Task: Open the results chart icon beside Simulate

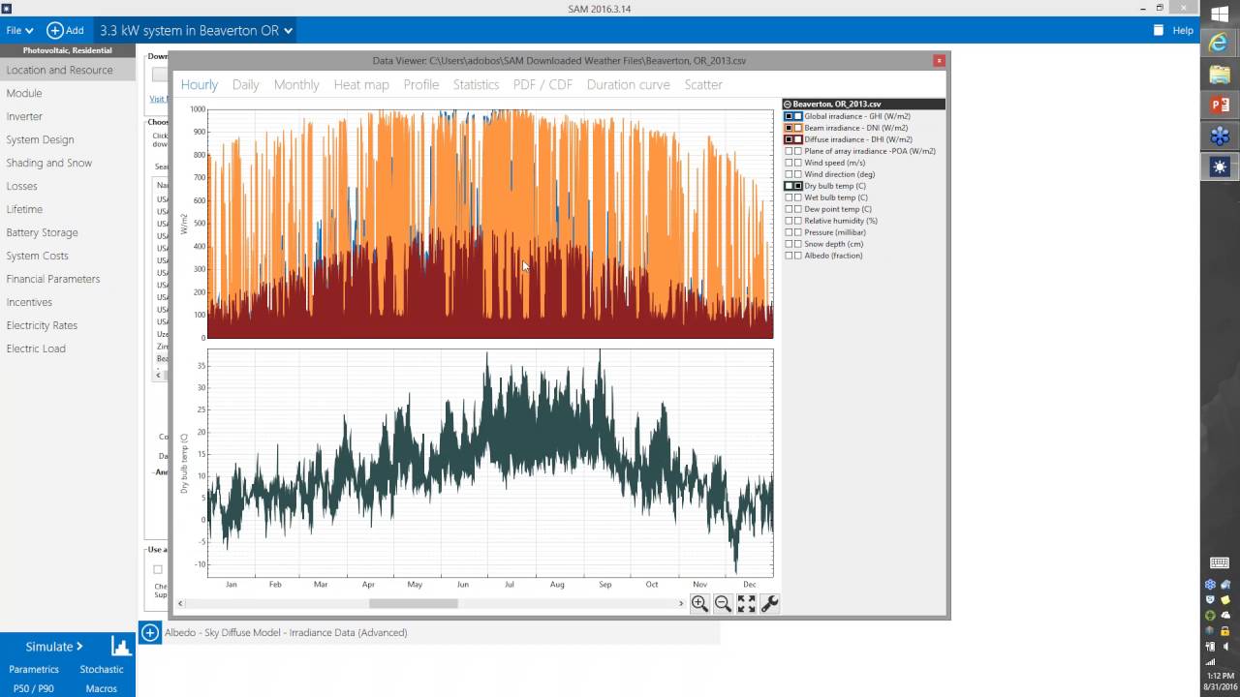Action: point(120,647)
